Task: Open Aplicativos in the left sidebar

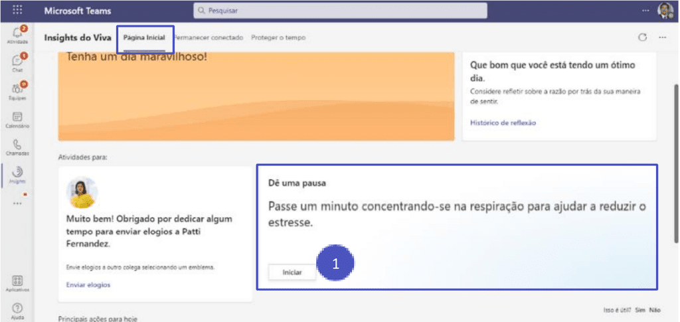Action: coord(17,283)
